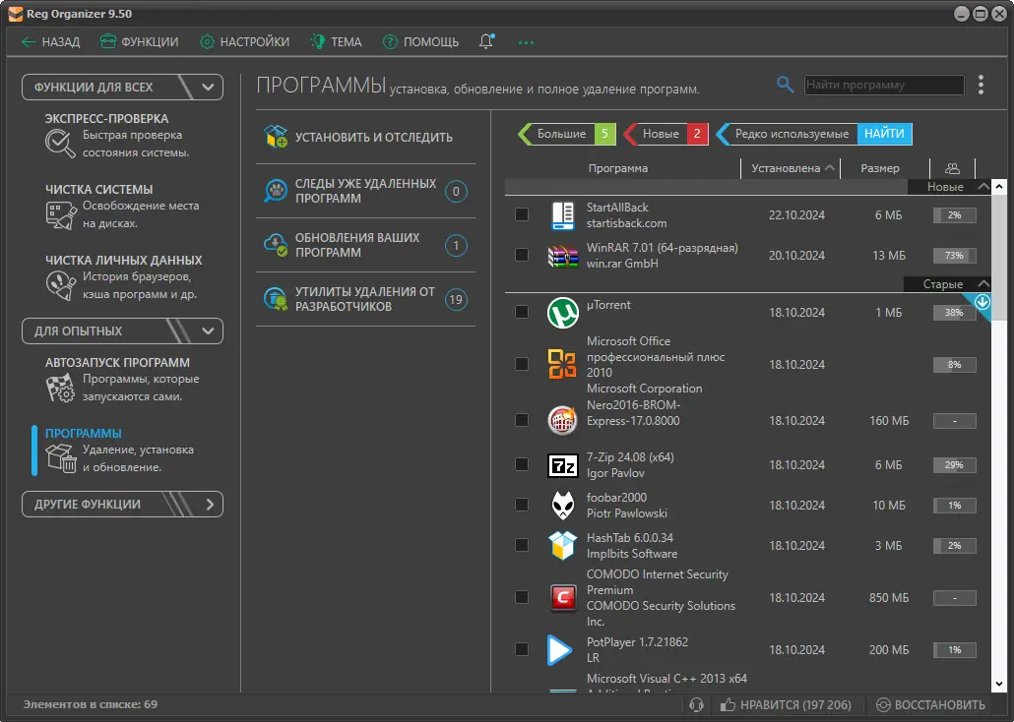Screen dimensions: 1014x722
Task: Click the 7-Zip program icon
Action: pyautogui.click(x=562, y=465)
